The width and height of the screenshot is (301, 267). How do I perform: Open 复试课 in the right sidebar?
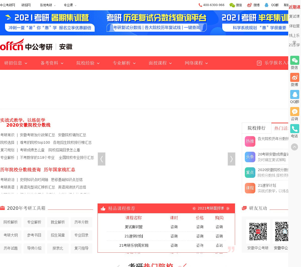pos(294,16)
